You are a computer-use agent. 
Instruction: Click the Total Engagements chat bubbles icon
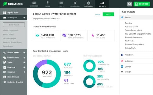(65, 35)
